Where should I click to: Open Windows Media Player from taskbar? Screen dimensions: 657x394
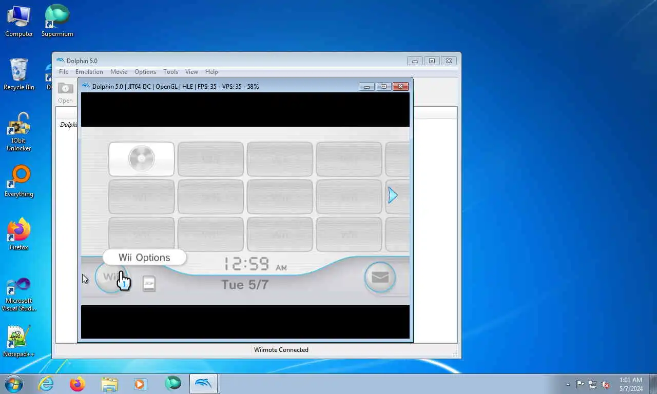click(140, 384)
